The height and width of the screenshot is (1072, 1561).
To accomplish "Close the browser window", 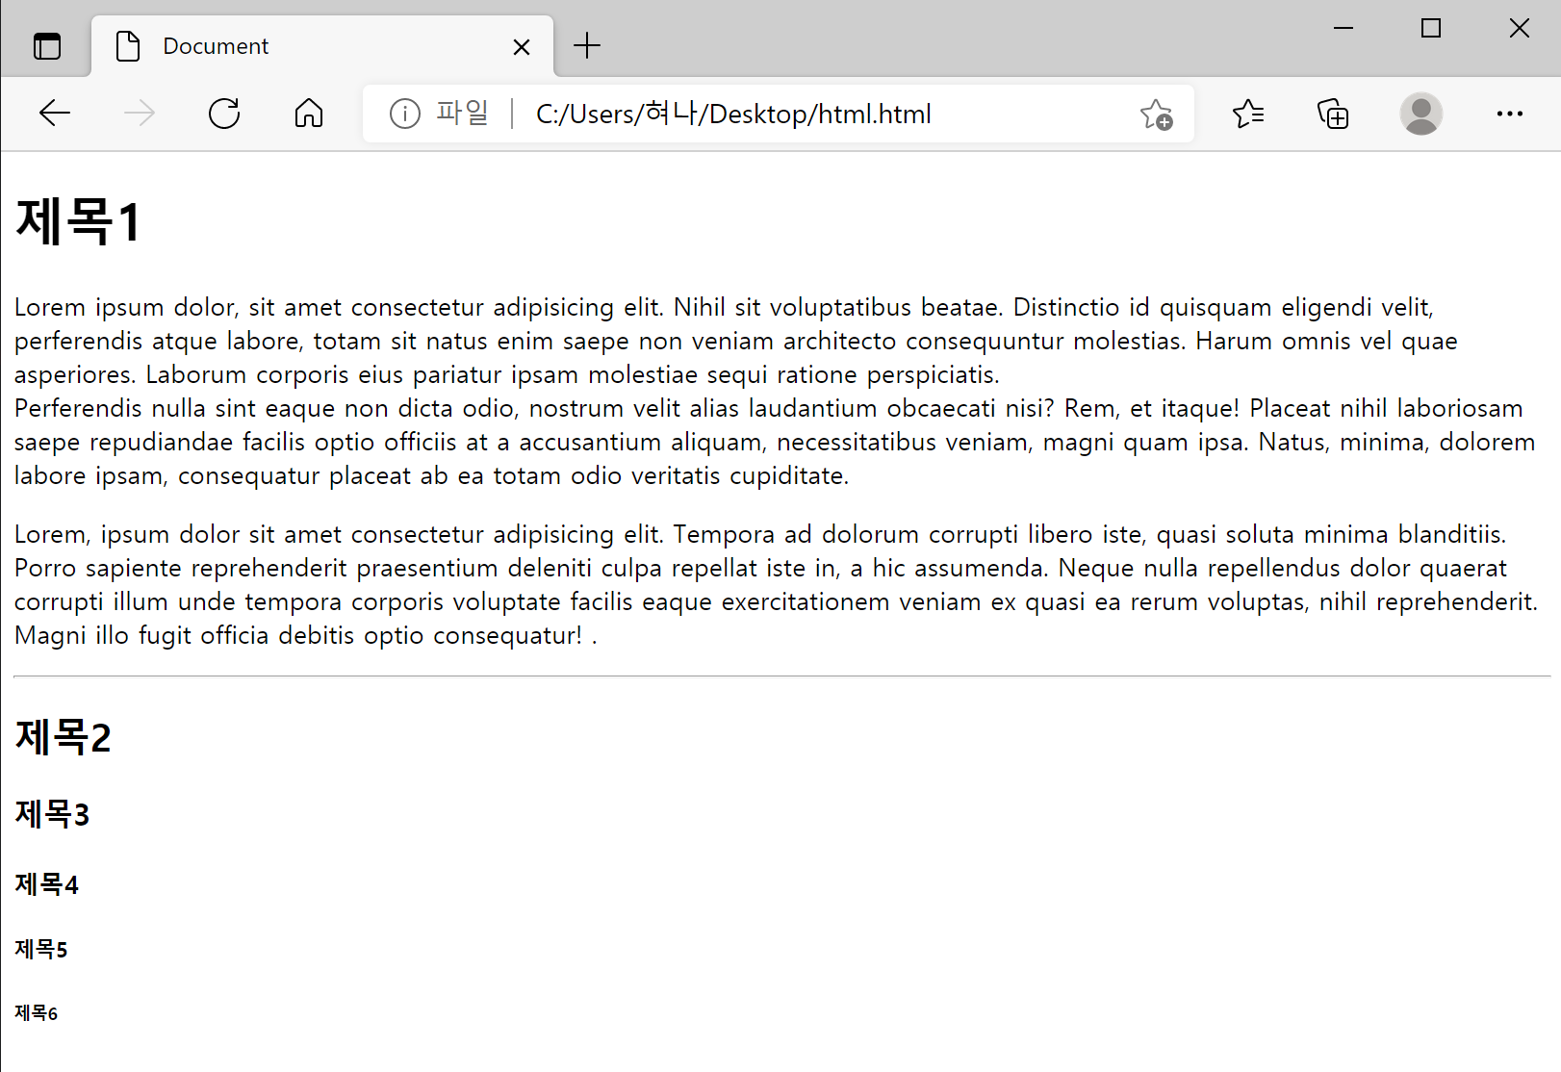I will click(1519, 29).
